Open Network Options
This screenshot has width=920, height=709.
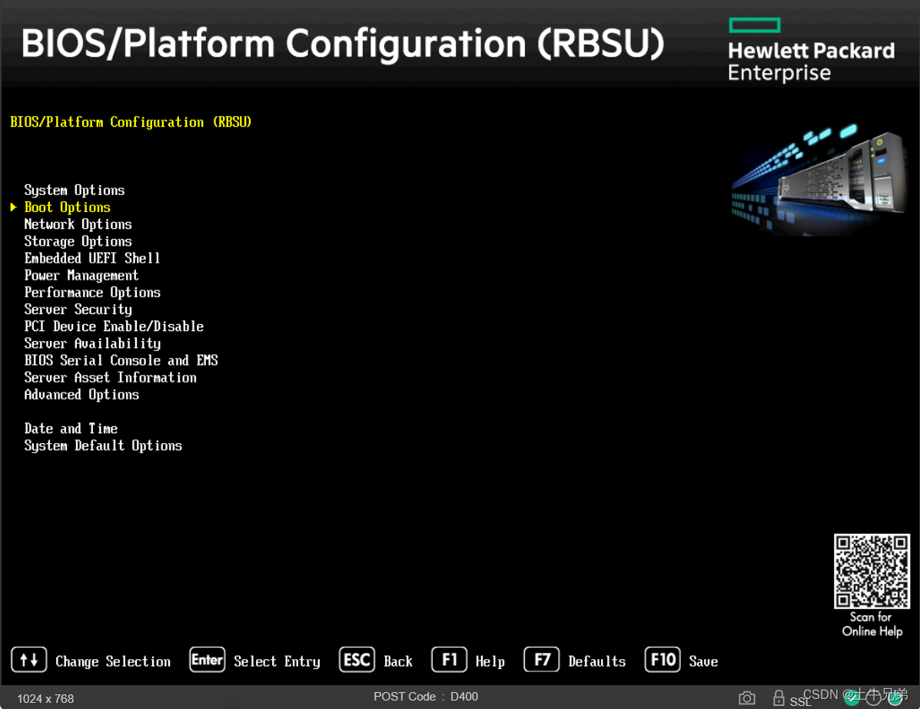pos(78,224)
